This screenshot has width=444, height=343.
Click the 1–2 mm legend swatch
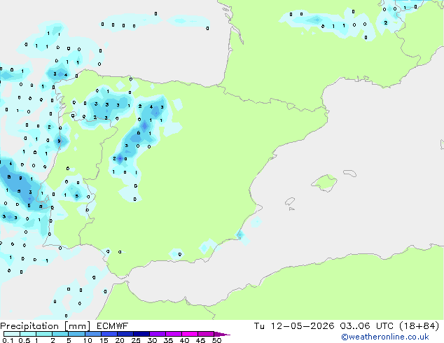(44, 334)
